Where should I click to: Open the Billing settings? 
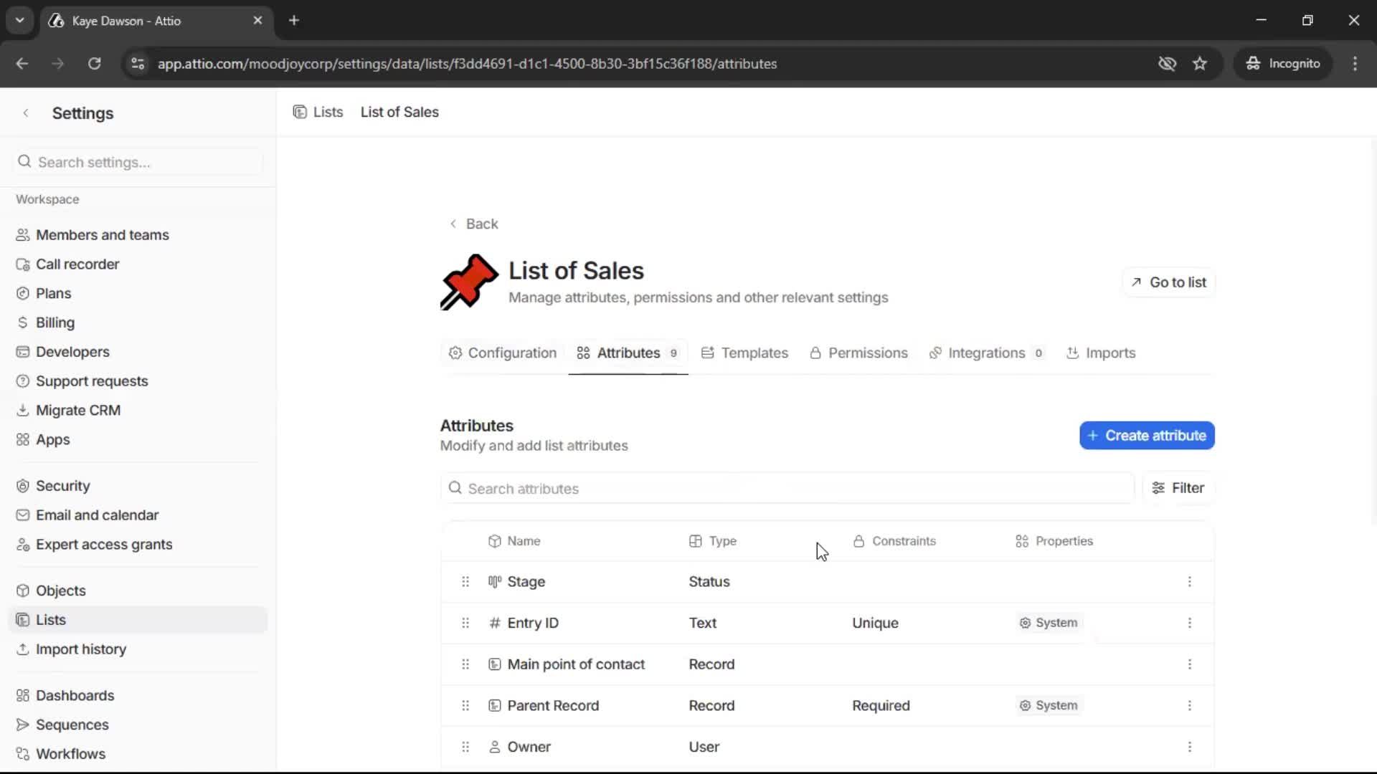coord(55,322)
